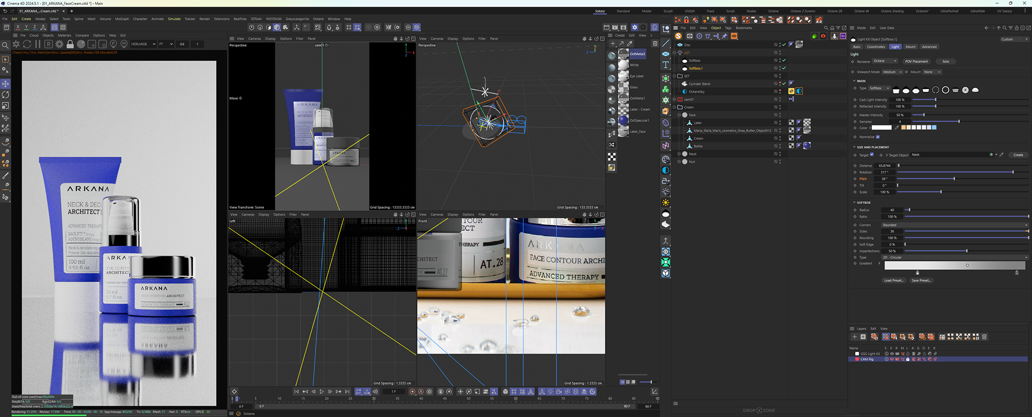Click the Master Intensity slider handle
This screenshot has height=417, width=1032.
(x=924, y=115)
